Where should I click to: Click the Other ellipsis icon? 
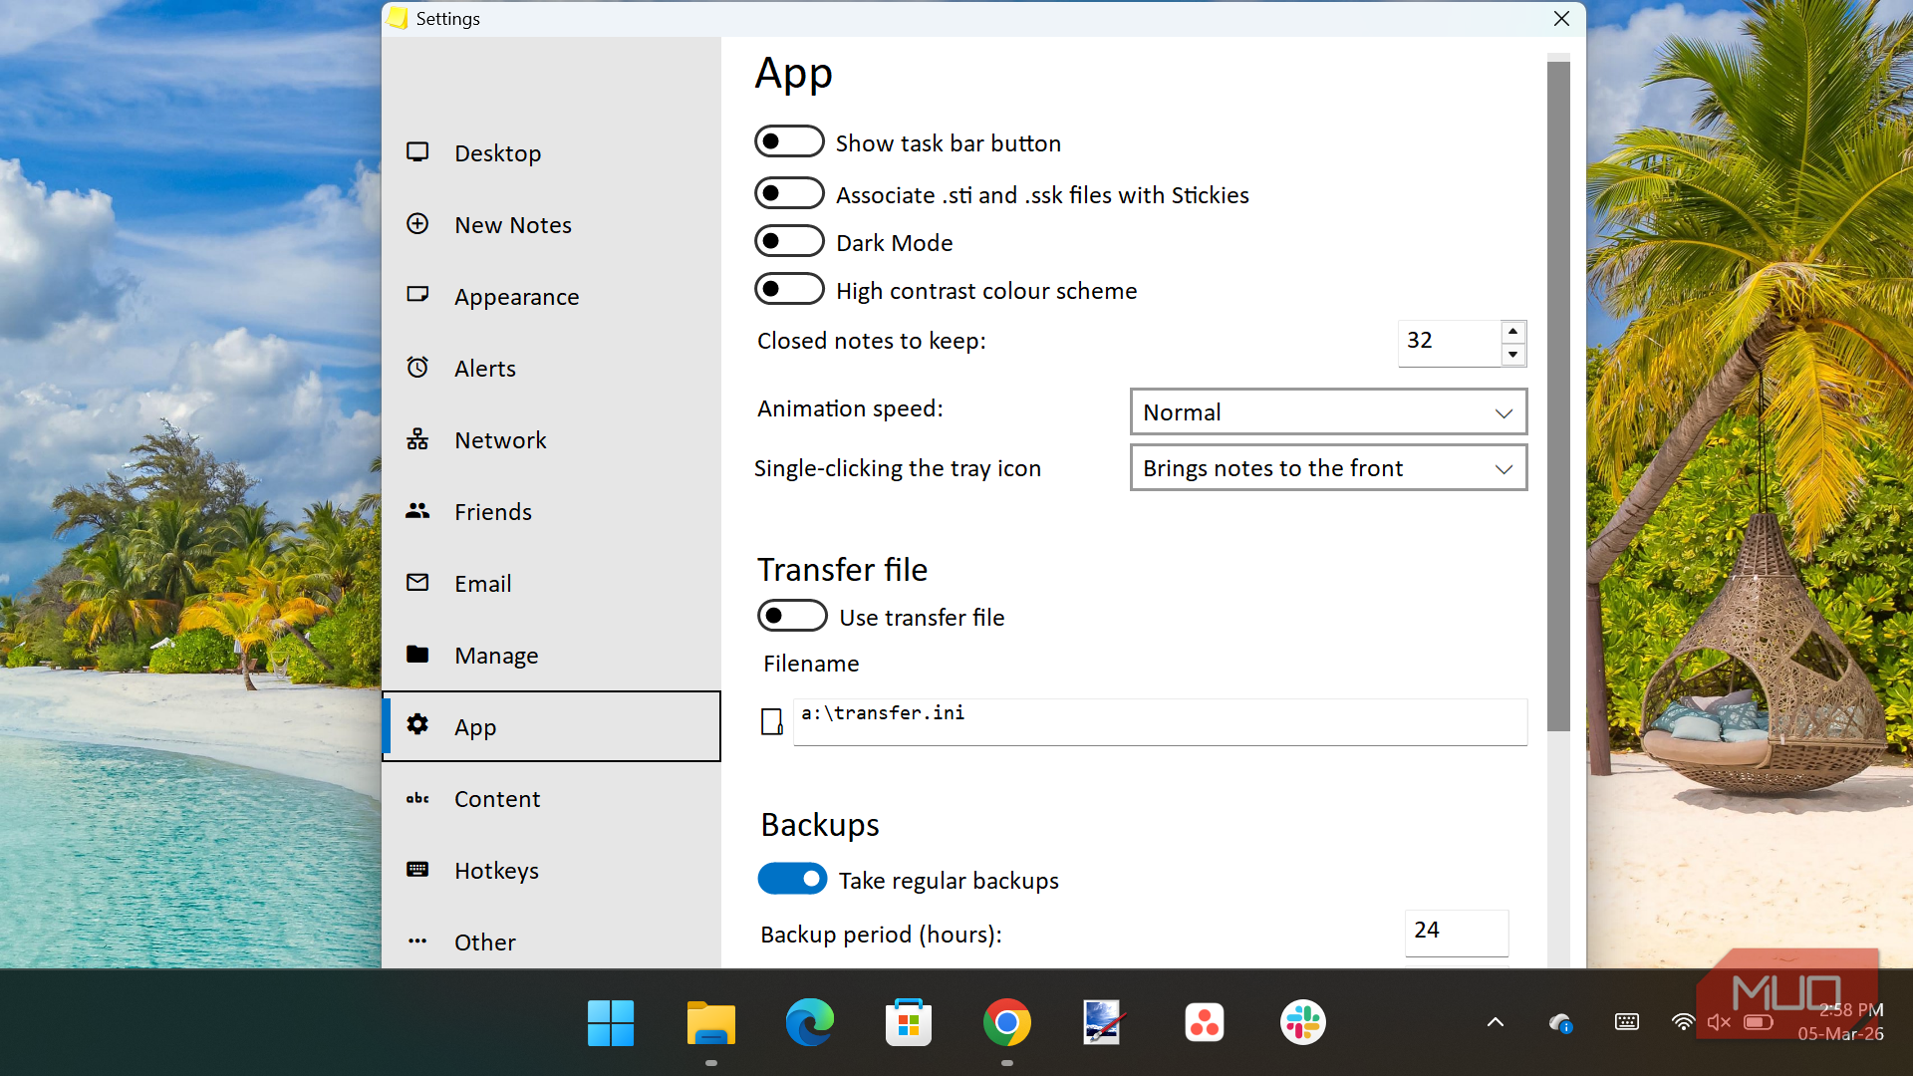click(417, 941)
